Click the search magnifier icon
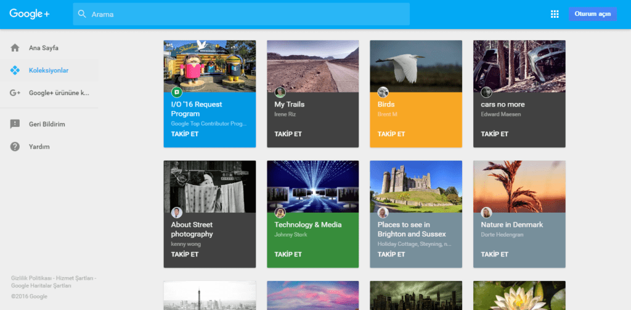Screen dimensions: 631x310 coord(82,14)
